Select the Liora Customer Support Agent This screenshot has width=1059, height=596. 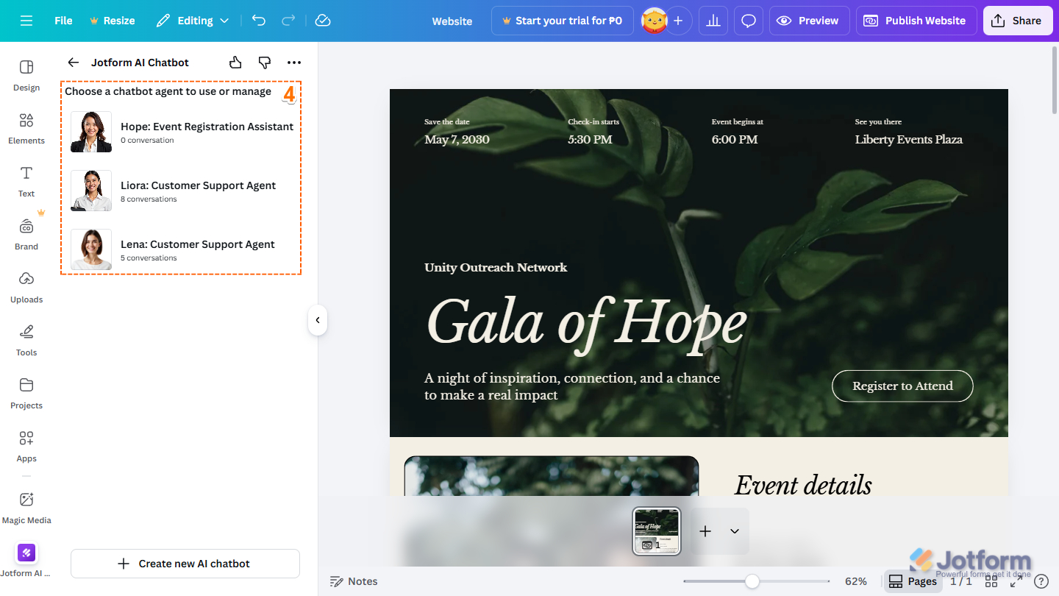click(x=180, y=191)
